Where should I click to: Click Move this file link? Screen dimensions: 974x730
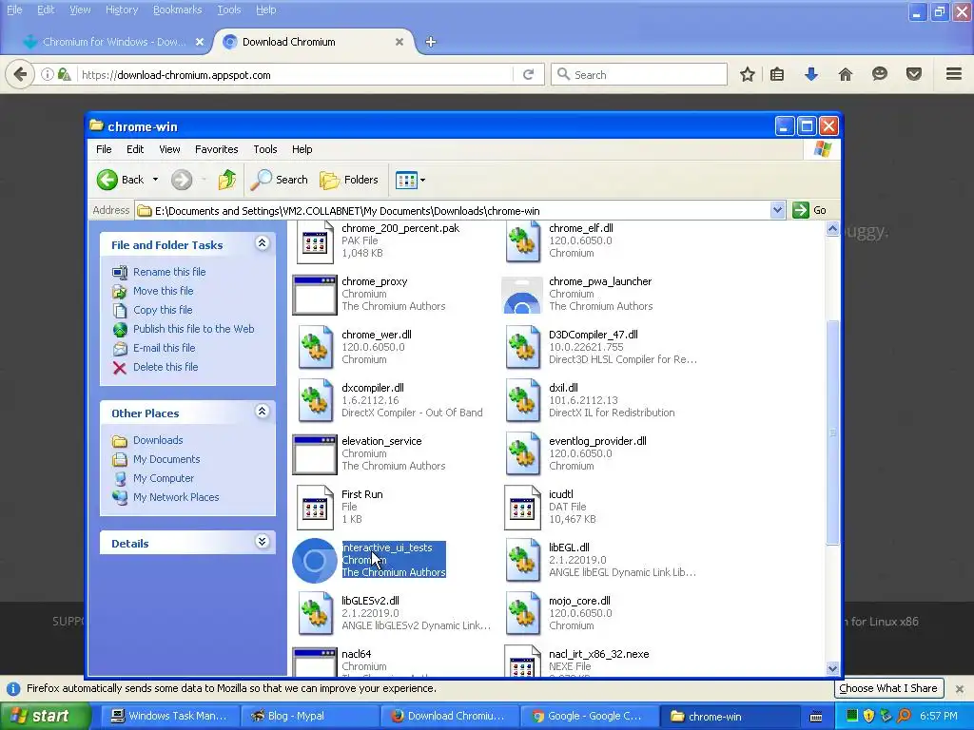point(163,291)
